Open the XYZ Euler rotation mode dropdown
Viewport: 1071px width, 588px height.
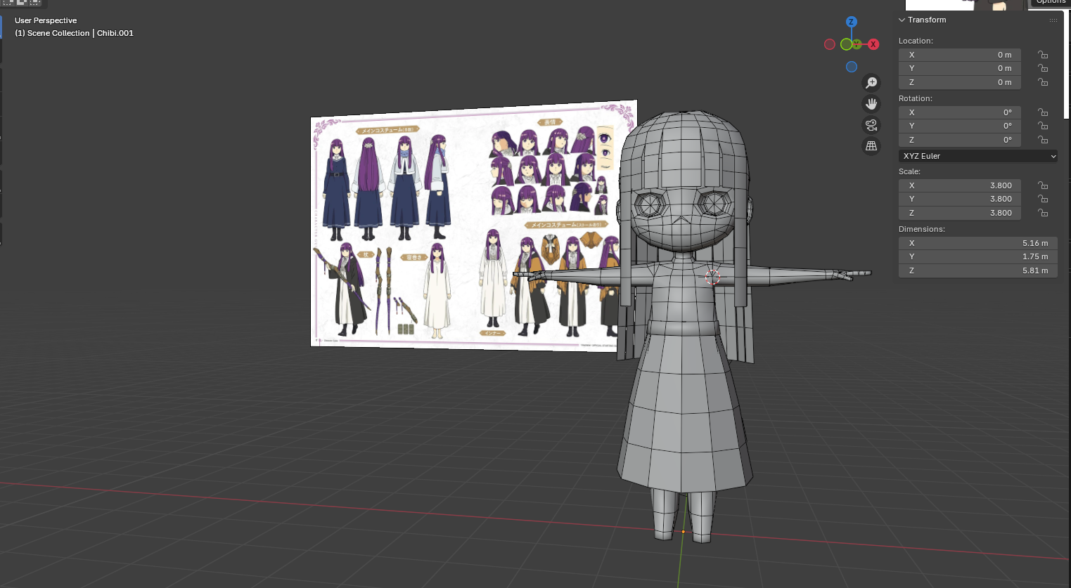click(x=978, y=156)
